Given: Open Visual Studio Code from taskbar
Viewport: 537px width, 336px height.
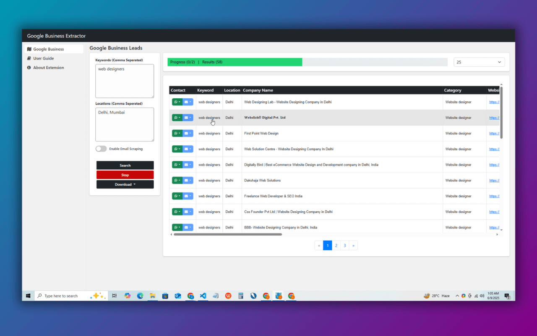Looking at the screenshot, I should (x=203, y=296).
